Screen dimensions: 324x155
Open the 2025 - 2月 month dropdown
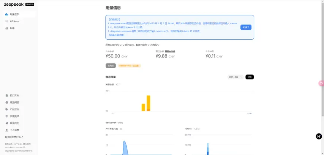tap(235, 77)
